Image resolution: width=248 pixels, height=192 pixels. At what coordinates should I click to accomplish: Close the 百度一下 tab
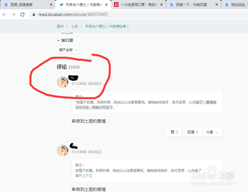point(217,5)
